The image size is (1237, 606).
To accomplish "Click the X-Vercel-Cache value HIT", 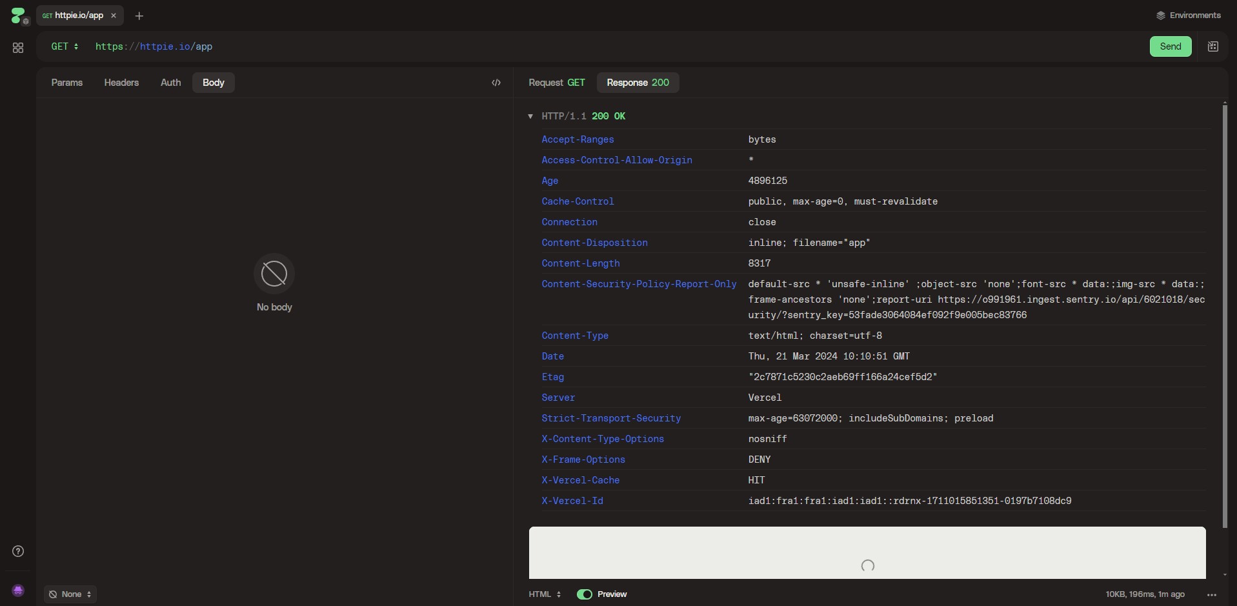I will tap(756, 480).
